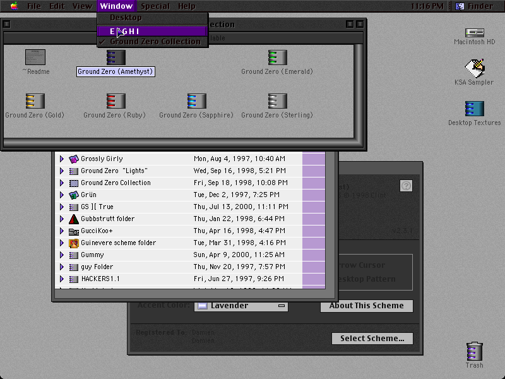The width and height of the screenshot is (505, 379).
Task: Click the Desktop Textures icon
Action: [x=475, y=109]
